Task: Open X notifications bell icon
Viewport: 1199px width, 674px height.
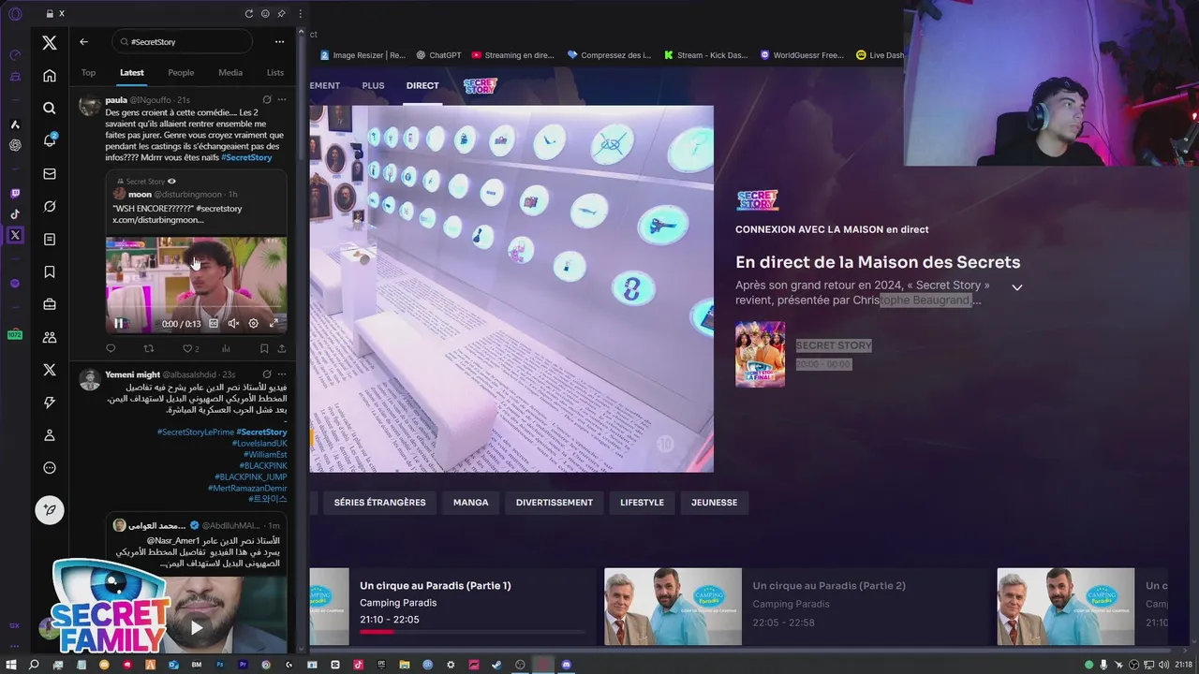Action: 50,140
